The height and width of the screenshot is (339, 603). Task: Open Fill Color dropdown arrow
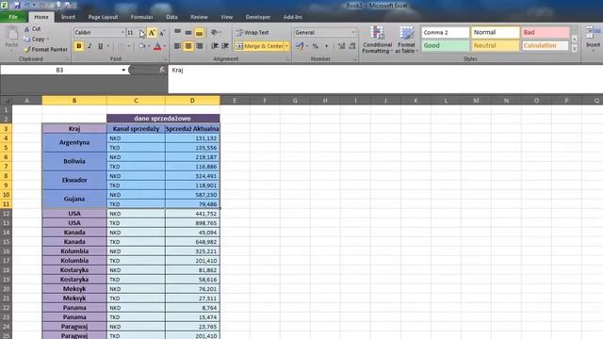[149, 46]
